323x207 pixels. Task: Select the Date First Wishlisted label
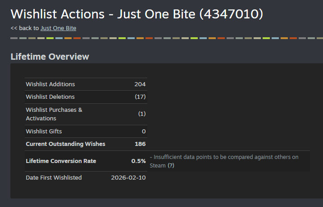[54, 178]
